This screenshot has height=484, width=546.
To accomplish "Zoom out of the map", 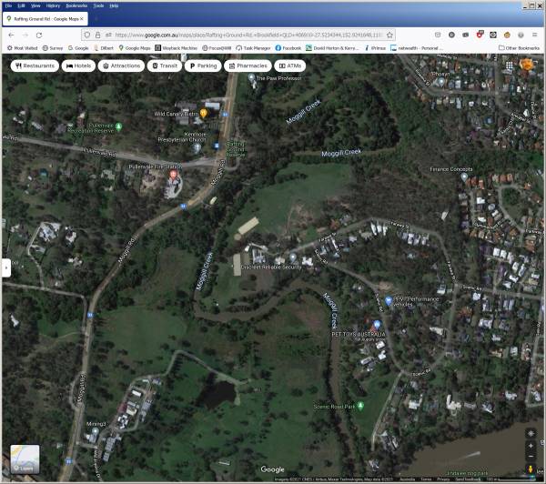I will coord(531,456).
